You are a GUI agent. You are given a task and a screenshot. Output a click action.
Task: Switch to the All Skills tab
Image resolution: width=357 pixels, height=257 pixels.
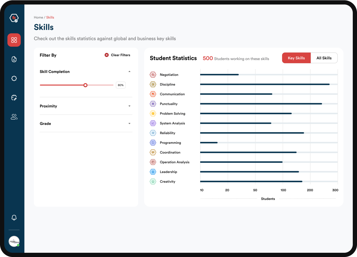[x=324, y=58]
